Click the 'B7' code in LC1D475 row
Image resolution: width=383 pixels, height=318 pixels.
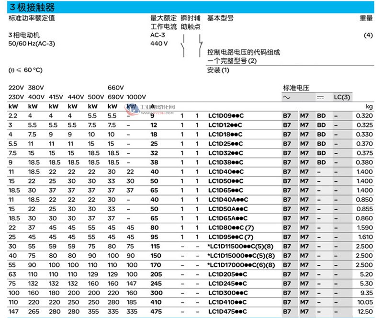[287, 312]
